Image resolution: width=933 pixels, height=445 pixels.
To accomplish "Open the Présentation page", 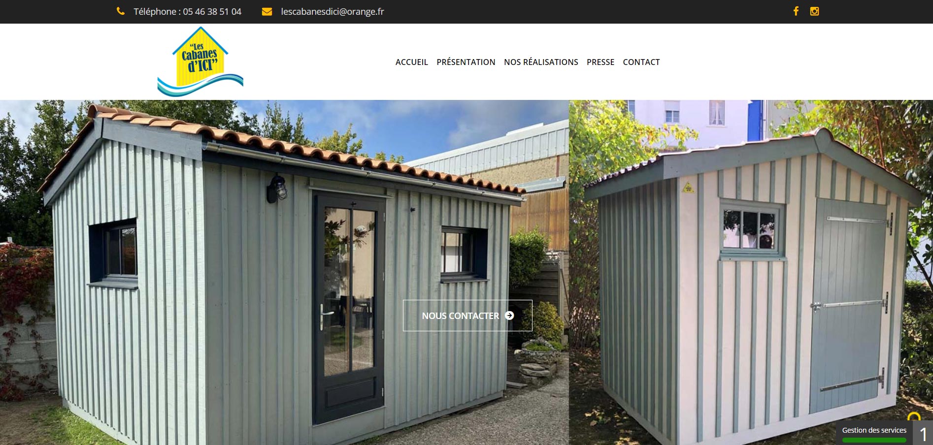I will point(466,62).
